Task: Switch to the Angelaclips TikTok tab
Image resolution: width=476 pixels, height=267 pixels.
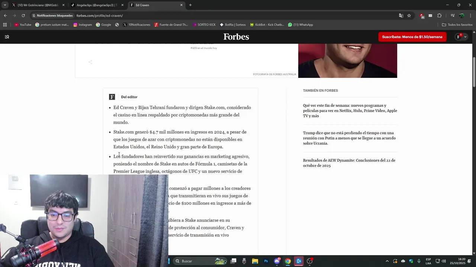Action: [x=96, y=5]
